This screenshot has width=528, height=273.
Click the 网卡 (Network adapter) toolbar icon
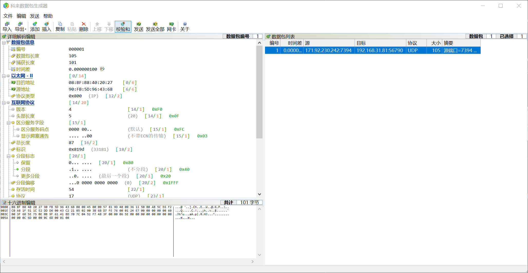(x=172, y=27)
